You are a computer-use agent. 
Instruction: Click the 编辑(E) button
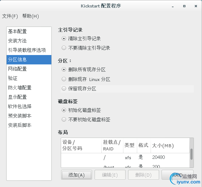(110, 175)
